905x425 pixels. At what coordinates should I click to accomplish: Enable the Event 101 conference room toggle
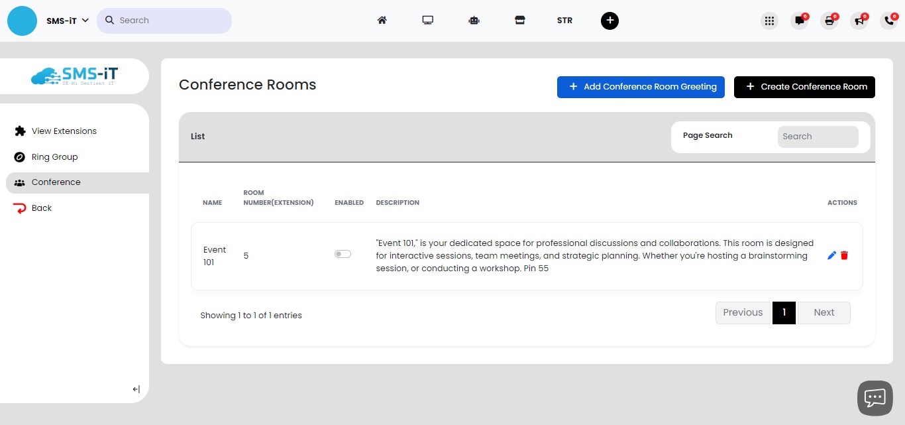[343, 253]
